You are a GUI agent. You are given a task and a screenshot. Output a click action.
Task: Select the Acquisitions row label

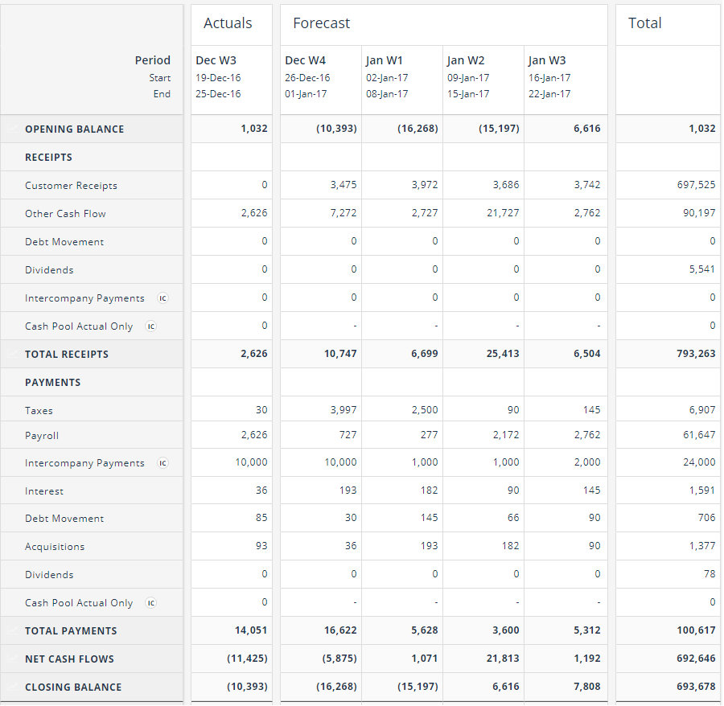tap(55, 547)
